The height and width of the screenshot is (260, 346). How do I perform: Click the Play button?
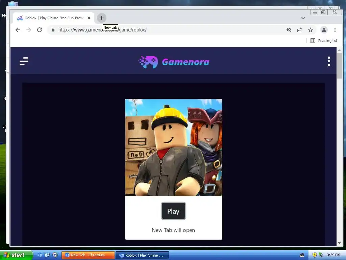point(173,211)
